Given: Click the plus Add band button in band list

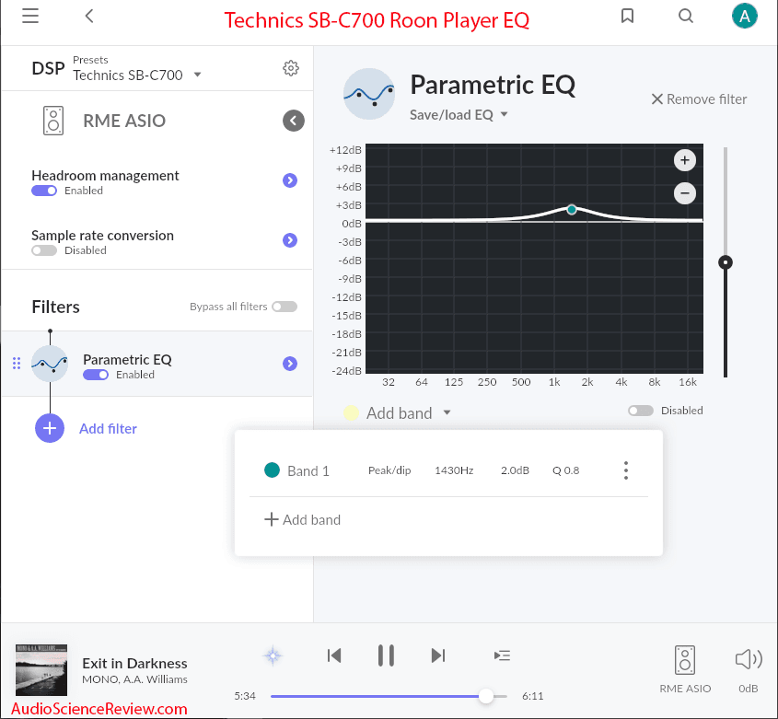Looking at the screenshot, I should pyautogui.click(x=302, y=519).
